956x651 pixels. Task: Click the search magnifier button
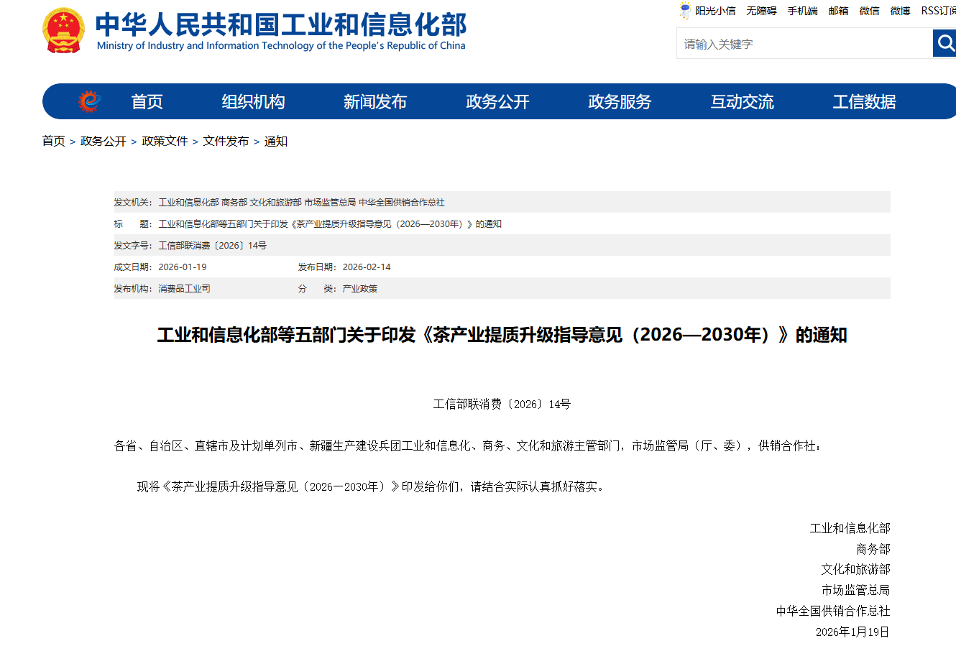[944, 44]
